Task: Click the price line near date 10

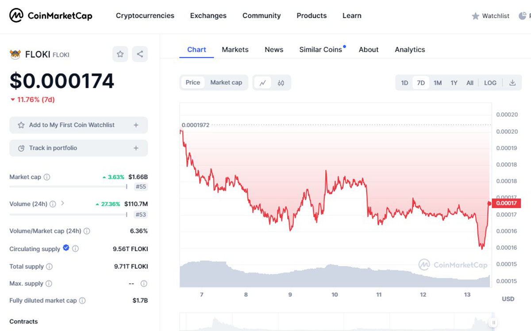Action: [335, 189]
